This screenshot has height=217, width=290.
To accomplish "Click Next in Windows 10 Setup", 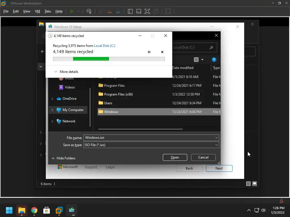I will tap(219, 168).
